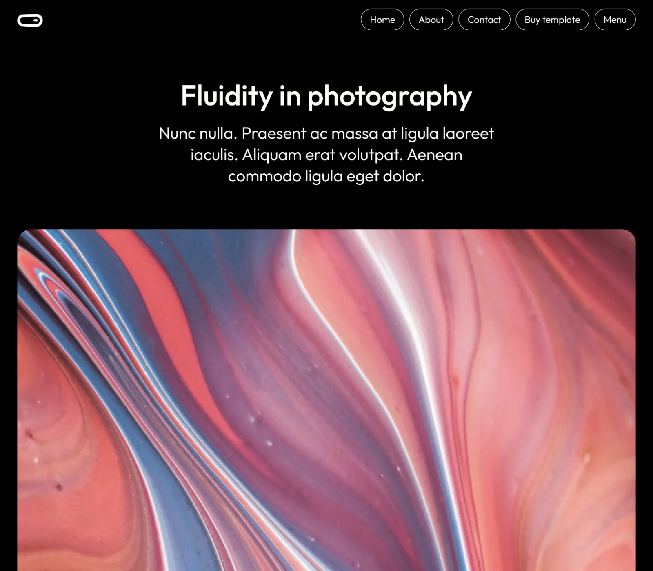Click the "commodo ligula eget dolor." line
This screenshot has width=653, height=571.
point(326,177)
